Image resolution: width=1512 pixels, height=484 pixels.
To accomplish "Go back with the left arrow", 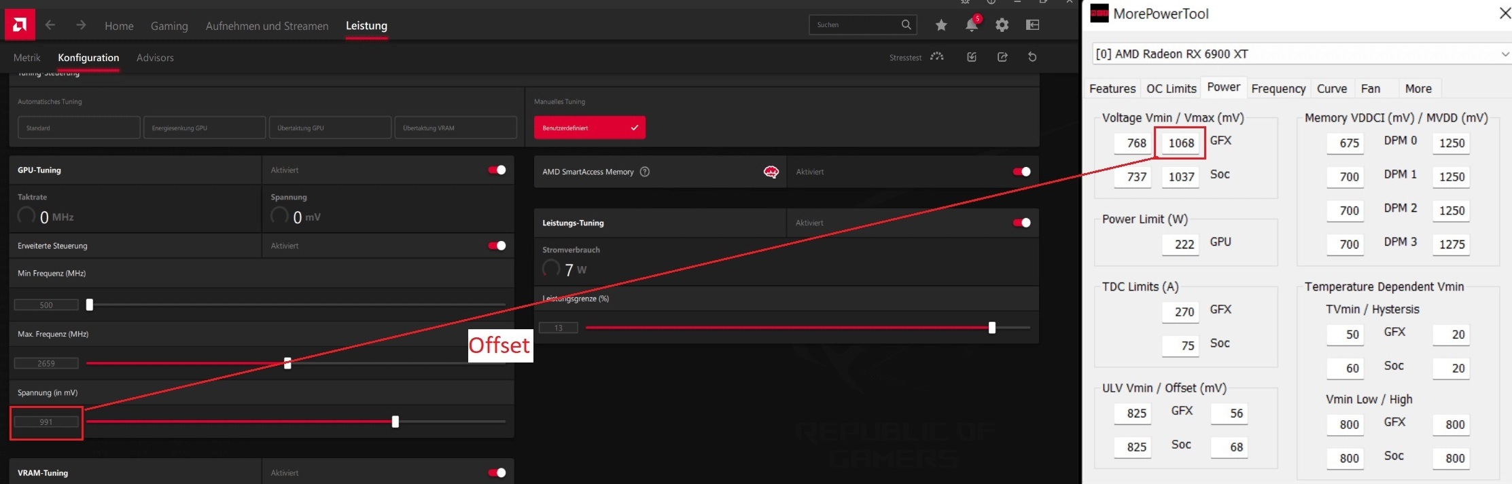I will coord(50,25).
